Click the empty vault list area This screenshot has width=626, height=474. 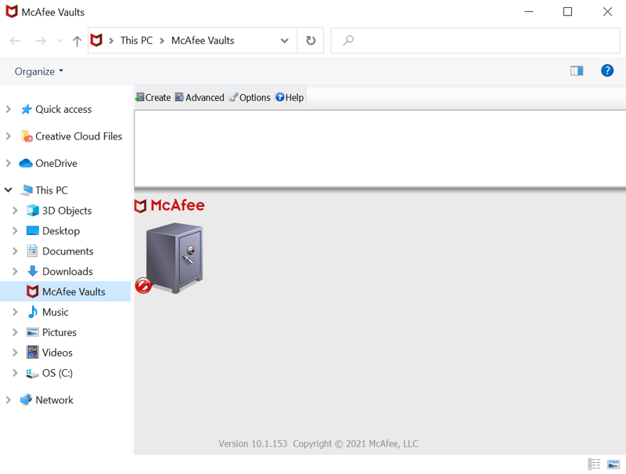380,148
